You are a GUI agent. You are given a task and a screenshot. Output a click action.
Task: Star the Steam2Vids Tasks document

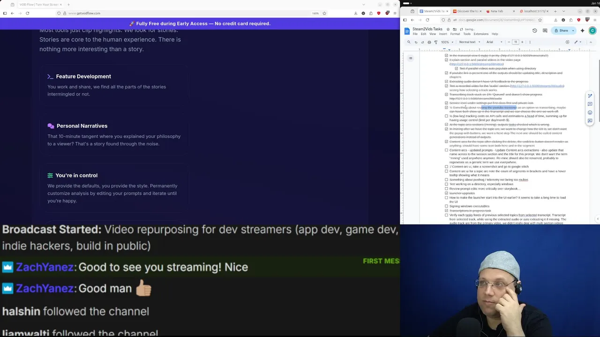tap(448, 29)
